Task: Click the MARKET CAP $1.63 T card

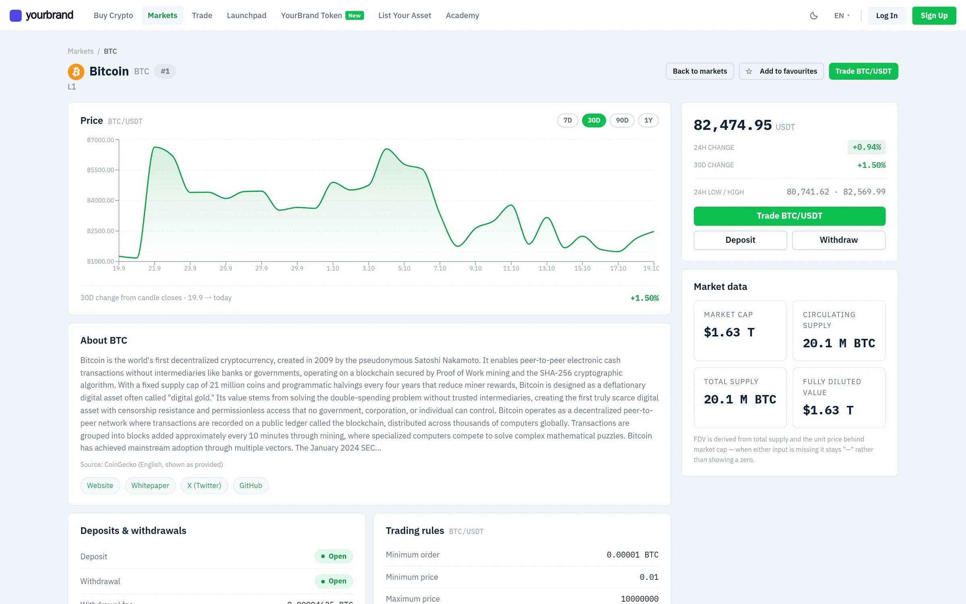Action: pyautogui.click(x=740, y=331)
